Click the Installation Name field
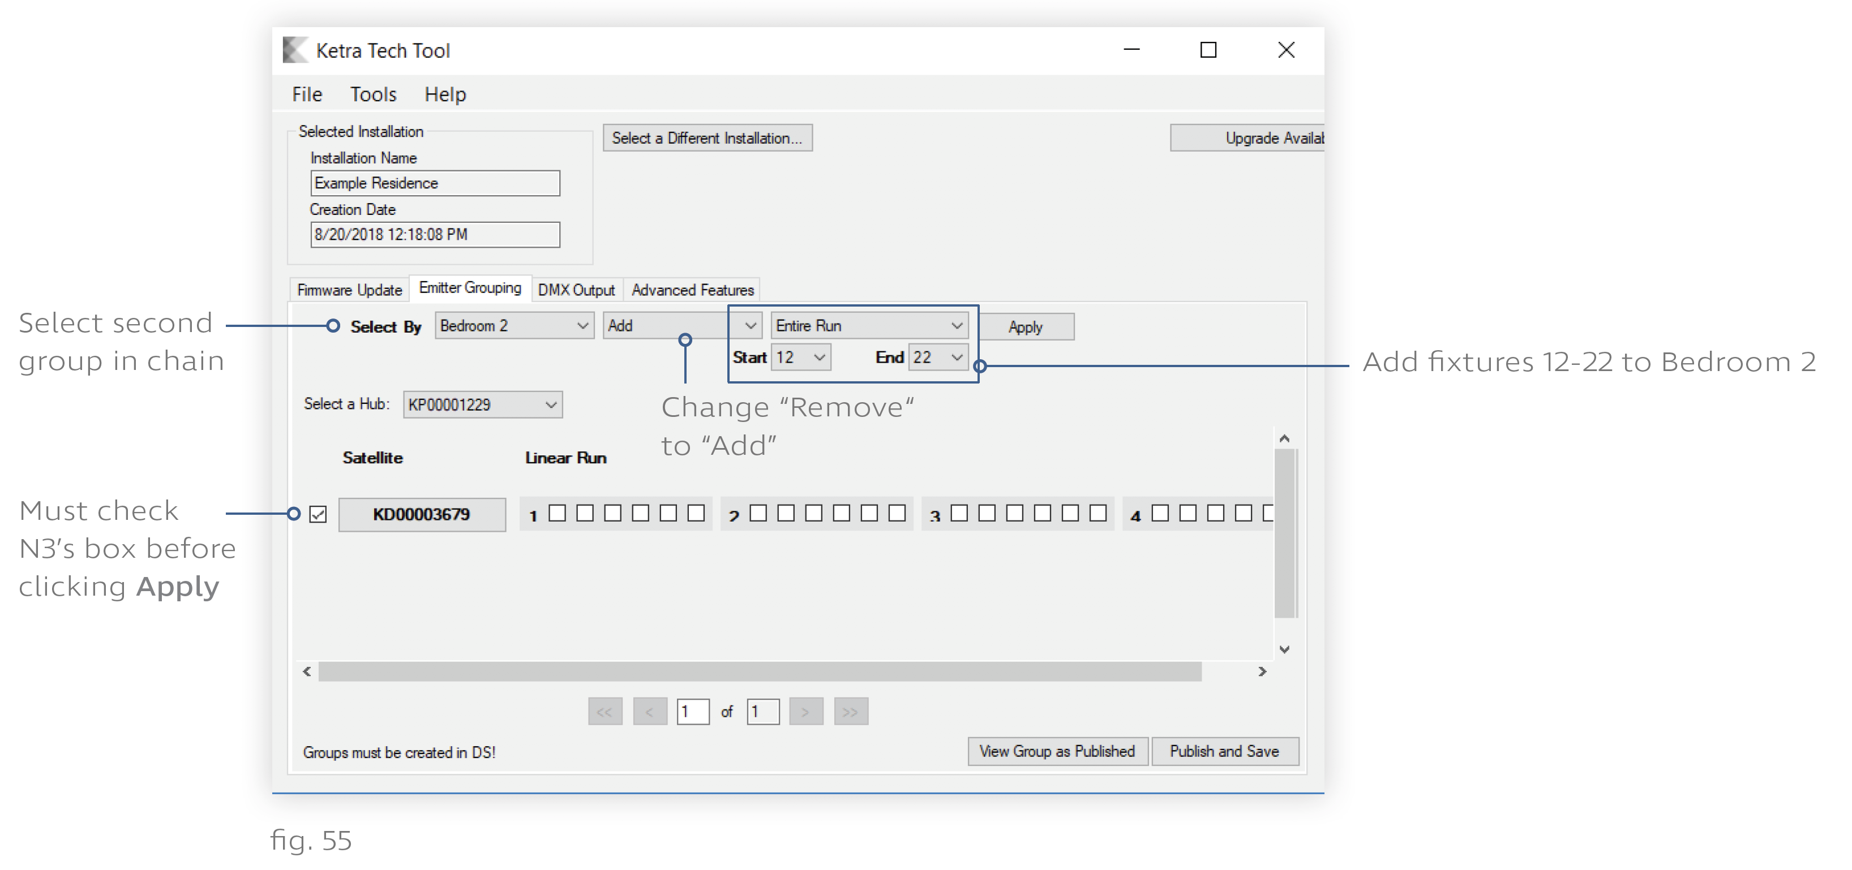The height and width of the screenshot is (870, 1852). [435, 183]
